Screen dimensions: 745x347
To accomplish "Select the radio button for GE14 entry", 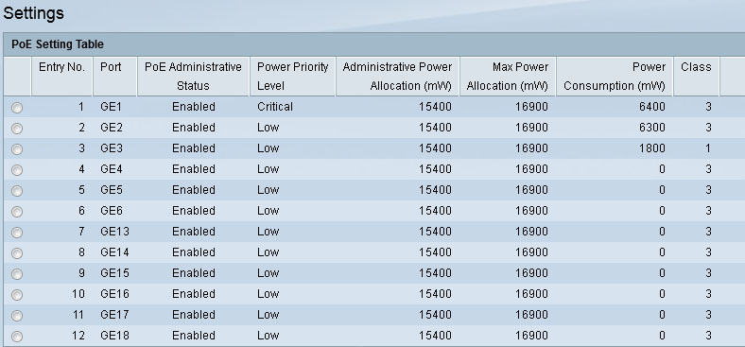I will tap(17, 253).
